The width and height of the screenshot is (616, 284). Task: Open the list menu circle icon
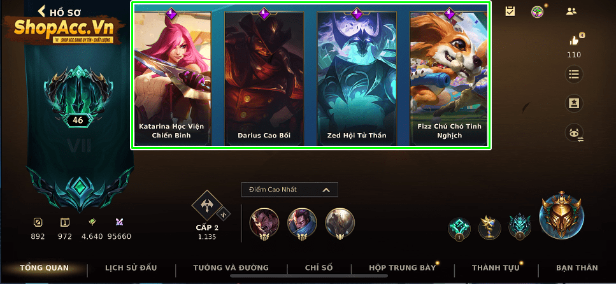574,75
